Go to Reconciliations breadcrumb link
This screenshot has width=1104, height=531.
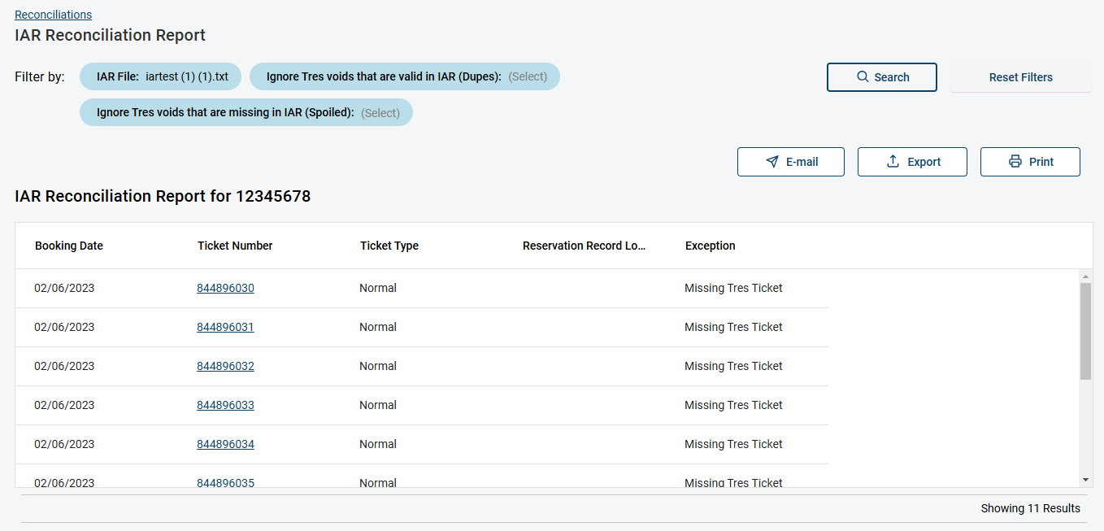53,15
